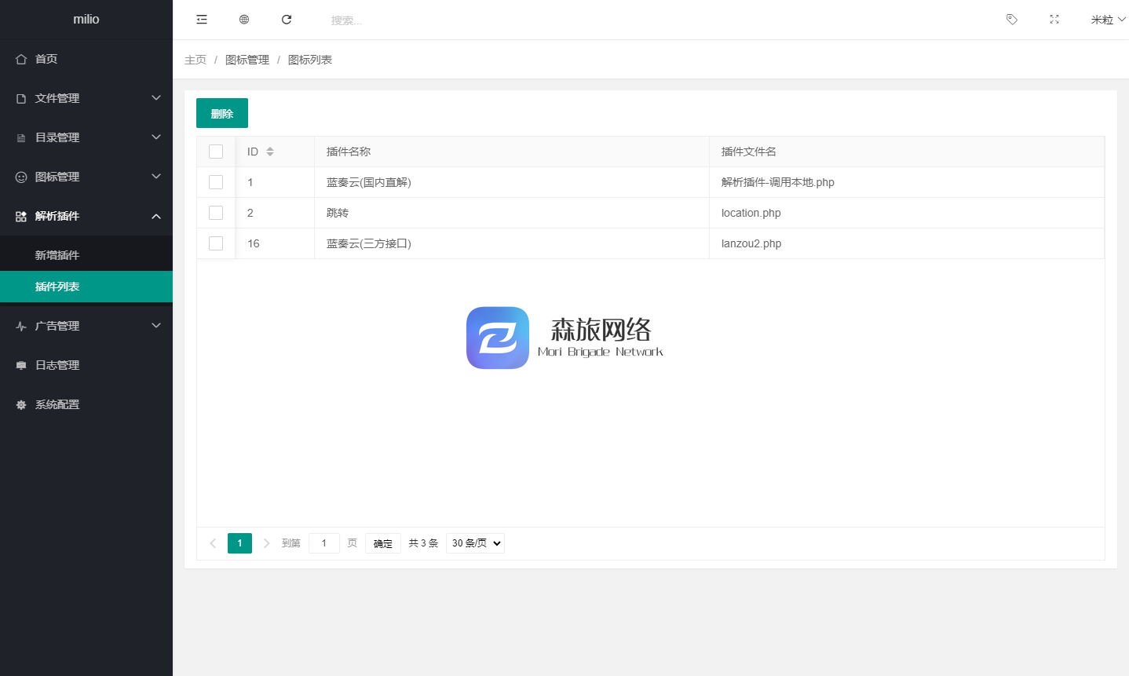The image size is (1129, 676).
Task: Toggle fullscreen with the expand icon
Action: coord(1054,20)
